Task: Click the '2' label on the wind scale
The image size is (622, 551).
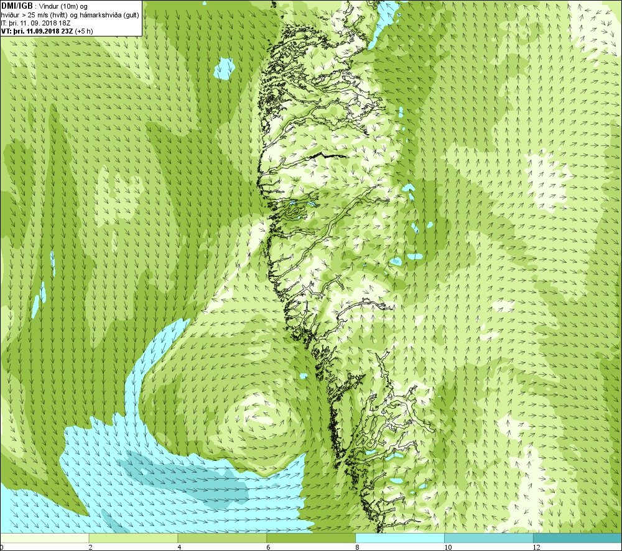Action: [x=90, y=547]
